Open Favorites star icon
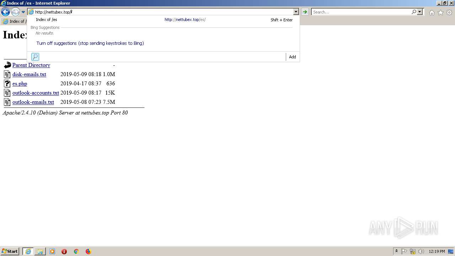The height and width of the screenshot is (256, 455). [x=440, y=12]
